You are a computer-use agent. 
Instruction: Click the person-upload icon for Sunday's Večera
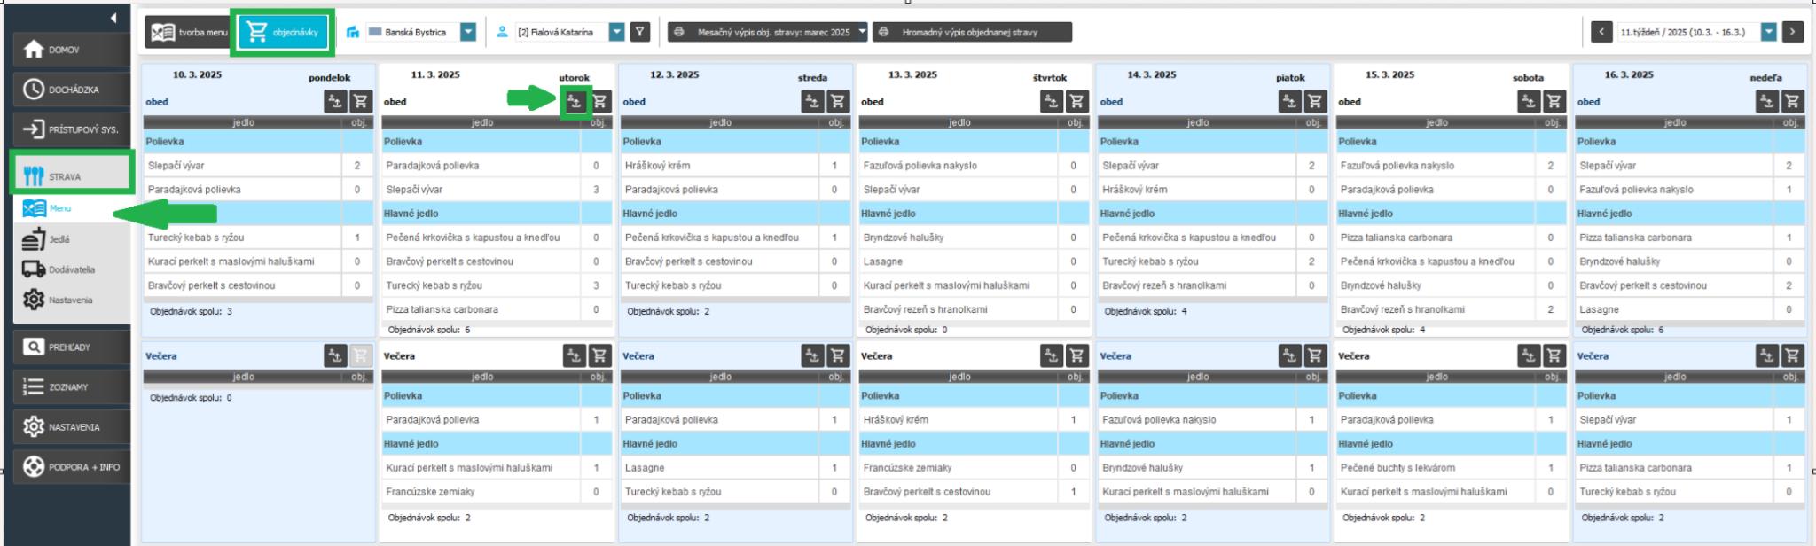[x=1767, y=355]
